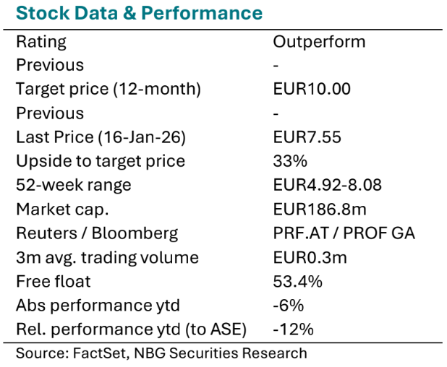Click the EUR0.3m trading volume value
447x367 pixels.
click(309, 257)
